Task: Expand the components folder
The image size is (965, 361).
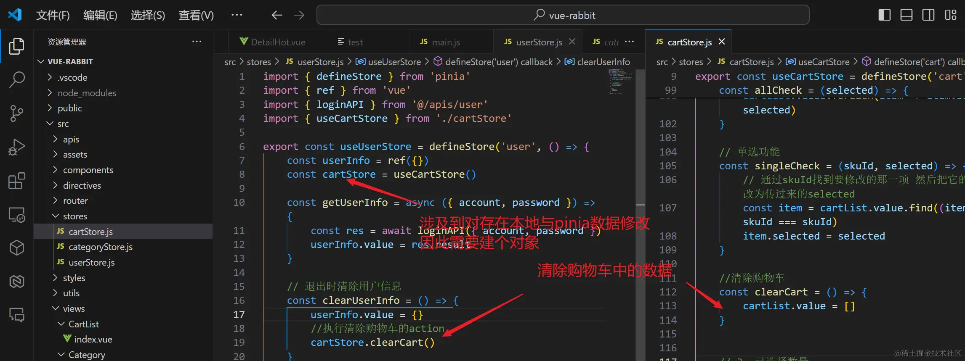Action: pos(123,170)
